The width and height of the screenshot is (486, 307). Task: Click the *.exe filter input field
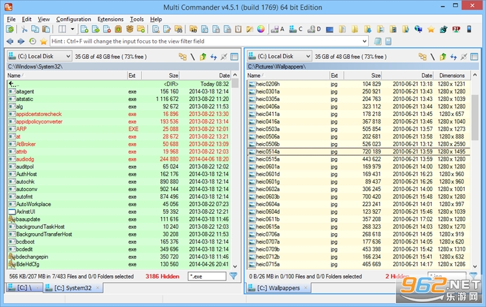tap(207, 277)
